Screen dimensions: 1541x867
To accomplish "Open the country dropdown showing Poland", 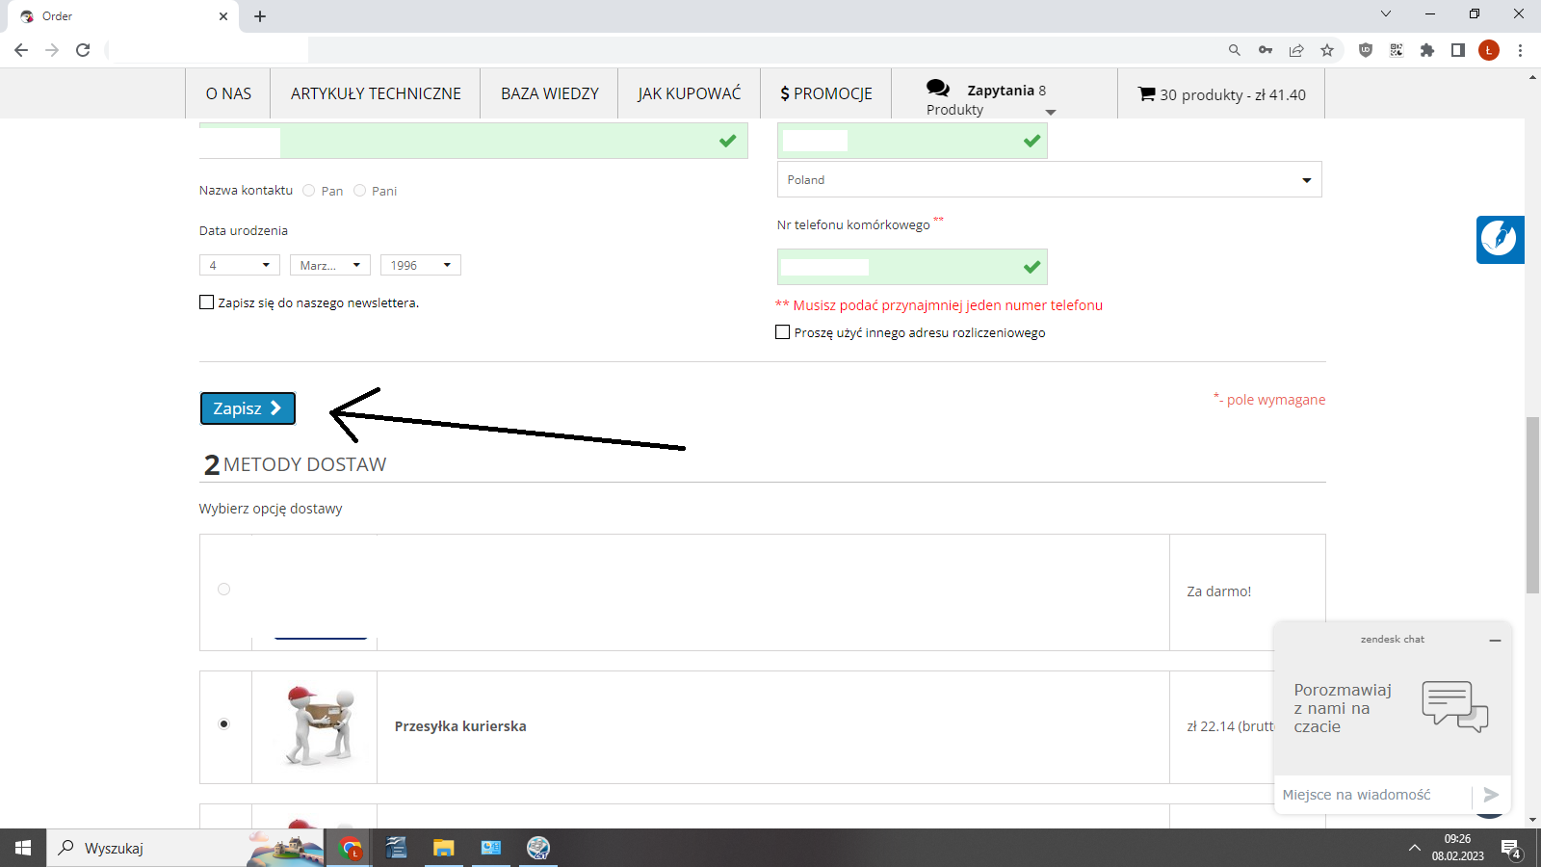I will point(1050,179).
